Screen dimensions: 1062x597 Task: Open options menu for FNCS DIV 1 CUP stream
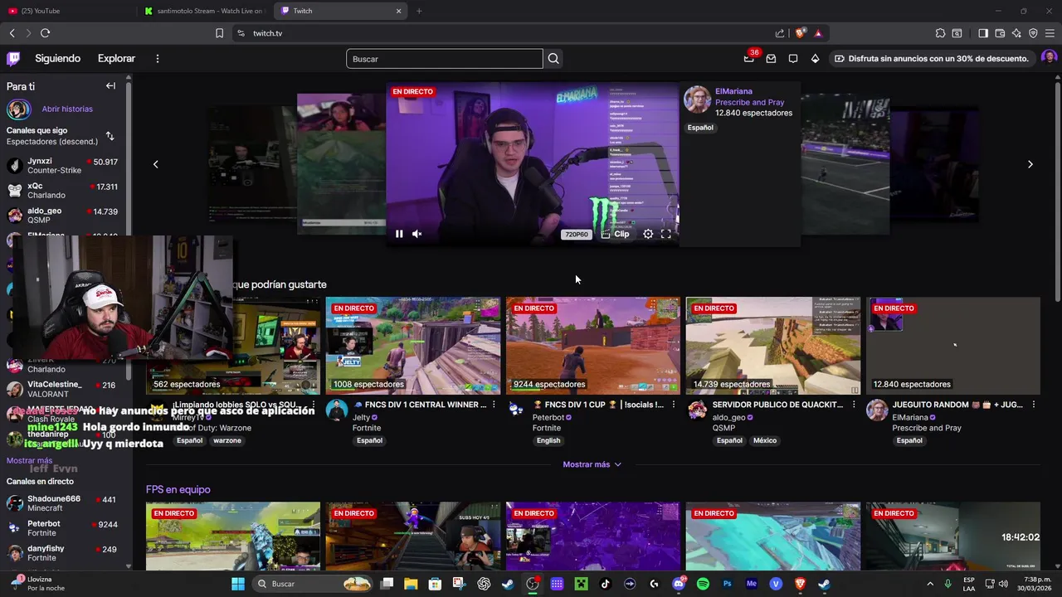(673, 405)
